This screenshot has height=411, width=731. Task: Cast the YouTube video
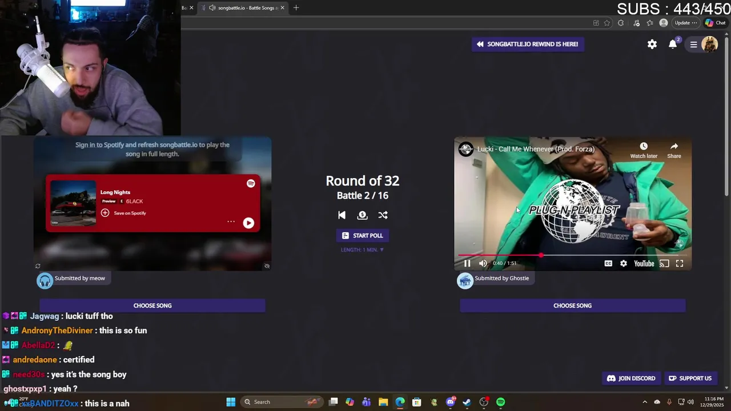pyautogui.click(x=664, y=263)
